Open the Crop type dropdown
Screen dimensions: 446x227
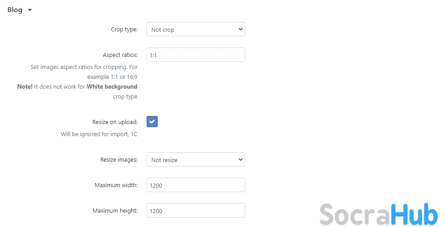click(x=195, y=30)
